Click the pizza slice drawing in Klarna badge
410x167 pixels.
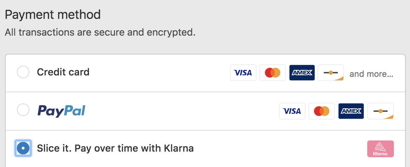point(381,146)
